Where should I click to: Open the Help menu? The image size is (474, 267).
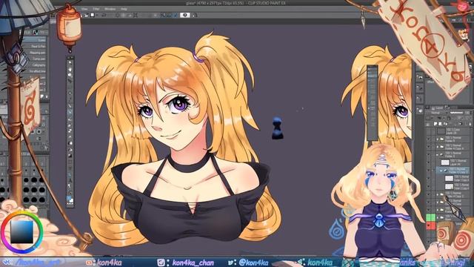coord(124,9)
